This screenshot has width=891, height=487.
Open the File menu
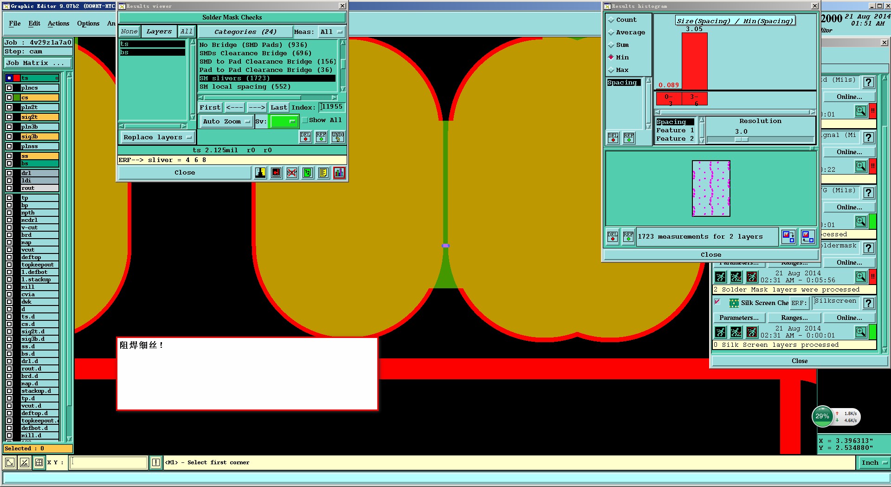pyautogui.click(x=15, y=24)
